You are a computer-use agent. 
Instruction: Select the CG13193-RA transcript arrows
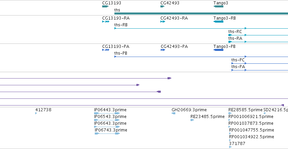click(x=106, y=22)
